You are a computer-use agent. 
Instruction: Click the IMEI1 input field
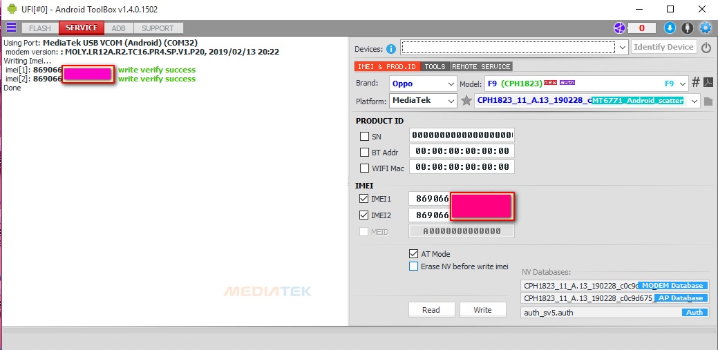[462, 199]
